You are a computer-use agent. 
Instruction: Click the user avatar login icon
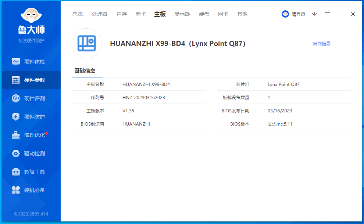coord(285,14)
